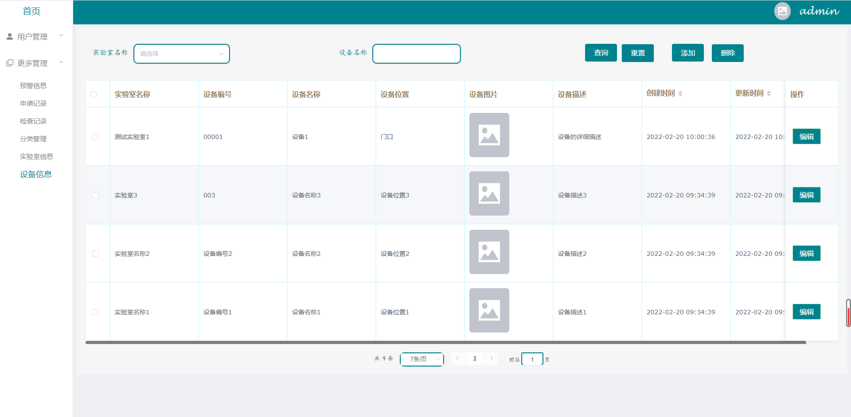The image size is (851, 417).
Task: Click the user icon beside 用户管理
Action: 10,36
